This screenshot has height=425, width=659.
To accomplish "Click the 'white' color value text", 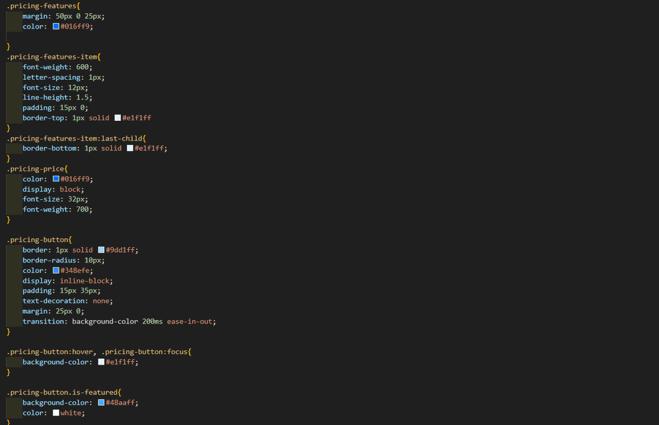I will (x=71, y=413).
